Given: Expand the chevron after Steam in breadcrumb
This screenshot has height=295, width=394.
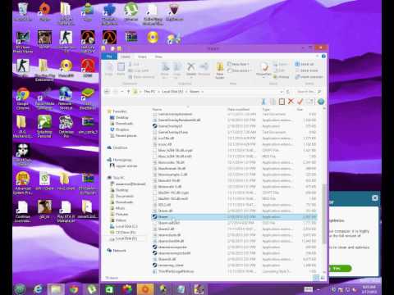Looking at the screenshot, I should point(203,92).
